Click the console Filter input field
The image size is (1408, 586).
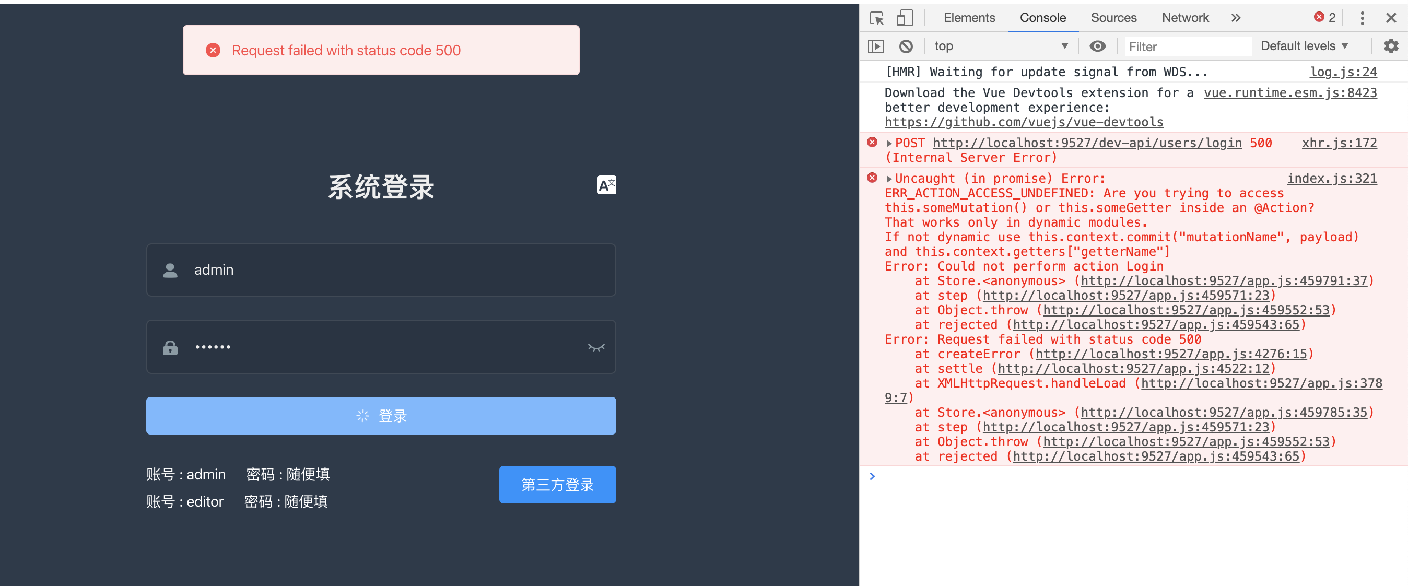pyautogui.click(x=1186, y=47)
